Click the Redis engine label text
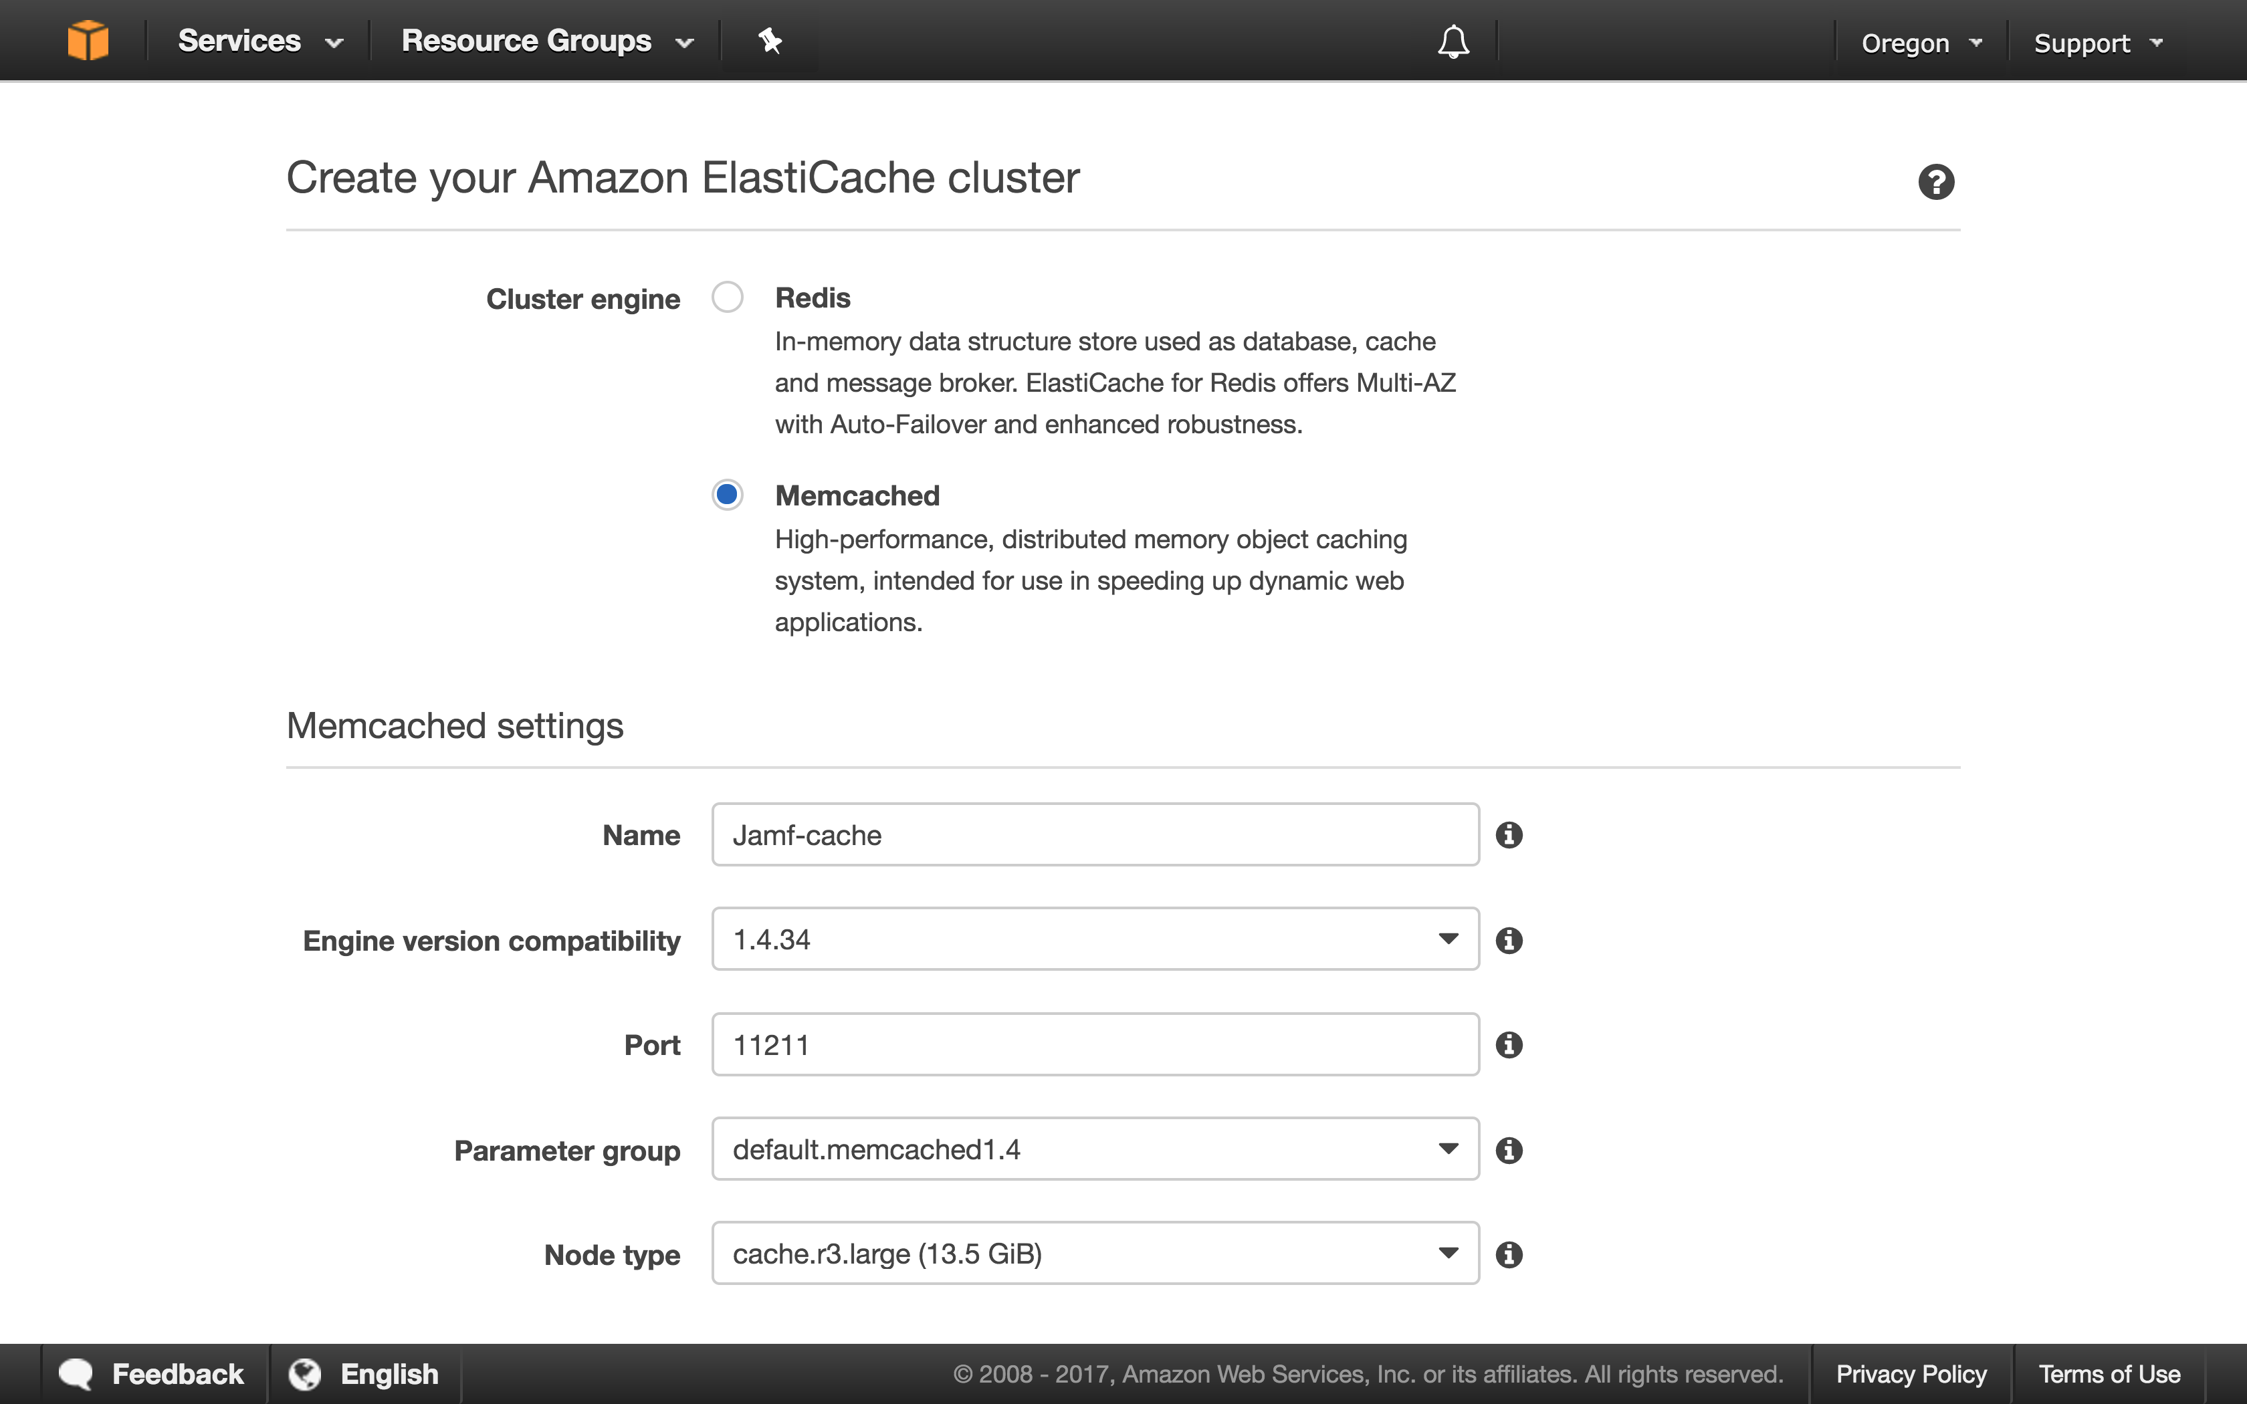This screenshot has width=2247, height=1404. coord(813,298)
